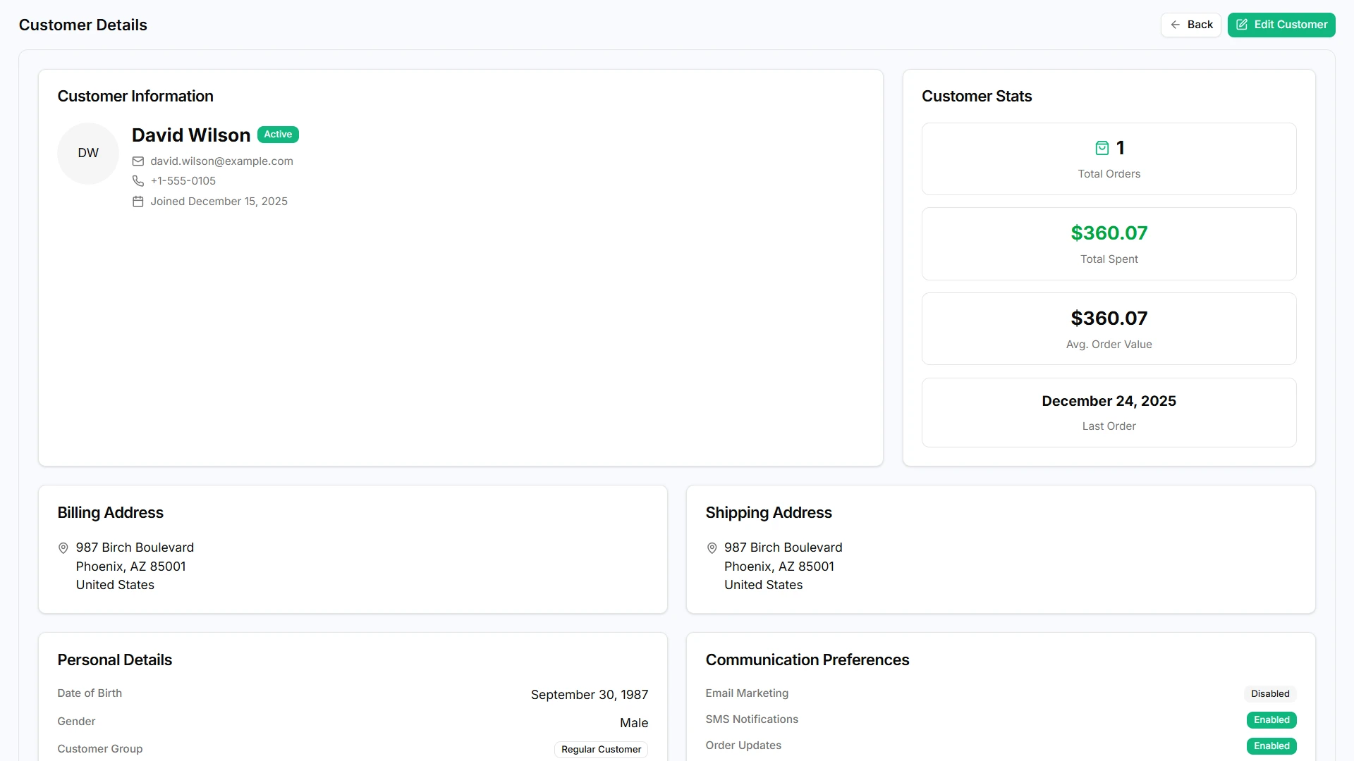Click the SMS Notifications label
The image size is (1354, 761).
(752, 719)
